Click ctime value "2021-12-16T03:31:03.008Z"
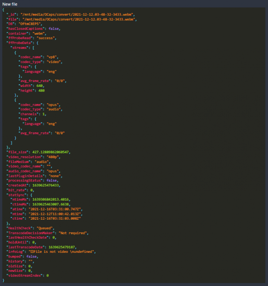 point(55,219)
